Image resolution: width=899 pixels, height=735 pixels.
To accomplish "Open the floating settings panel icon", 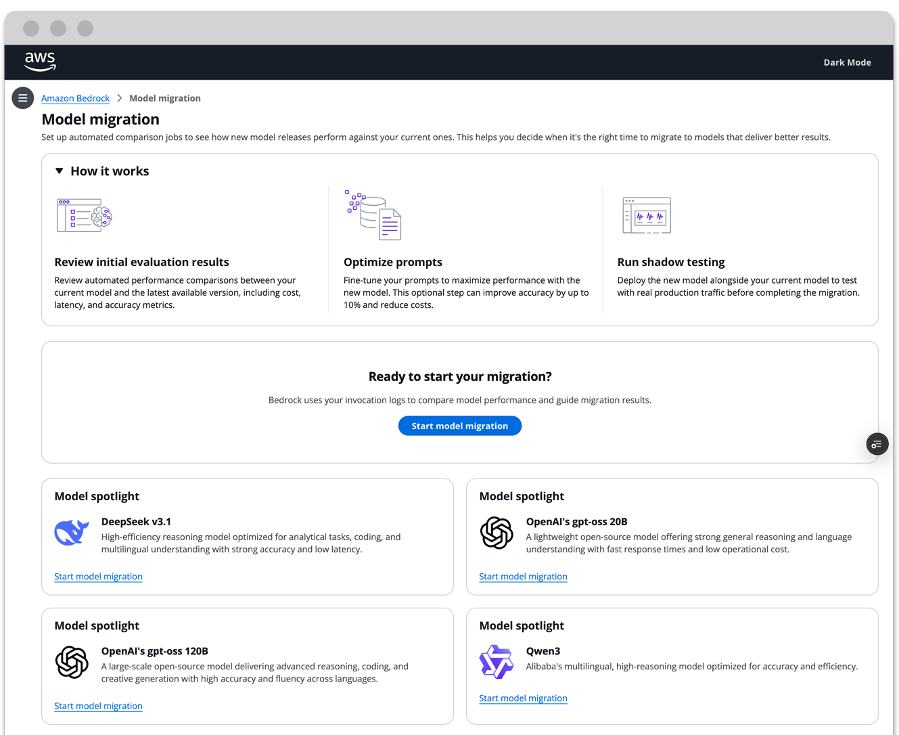I will [x=877, y=444].
